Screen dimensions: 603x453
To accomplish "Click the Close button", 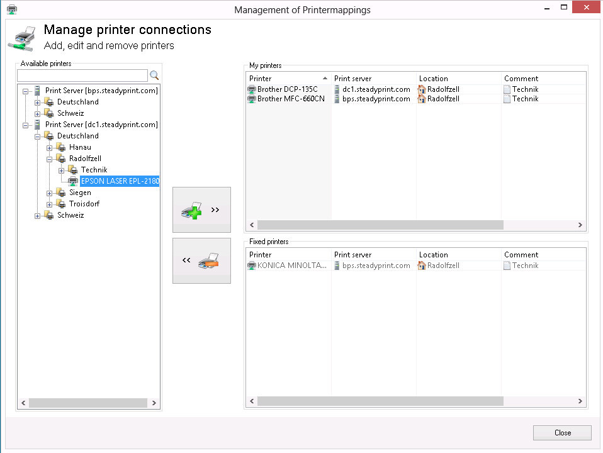I will [x=562, y=433].
